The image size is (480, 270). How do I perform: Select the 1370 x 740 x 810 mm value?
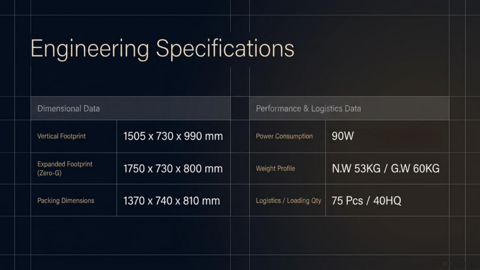point(172,201)
